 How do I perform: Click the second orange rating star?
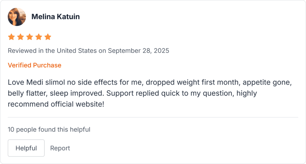tap(21, 37)
